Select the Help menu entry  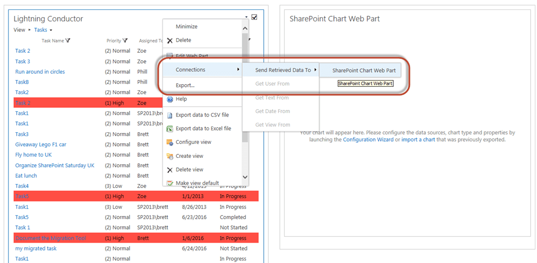pyautogui.click(x=181, y=99)
